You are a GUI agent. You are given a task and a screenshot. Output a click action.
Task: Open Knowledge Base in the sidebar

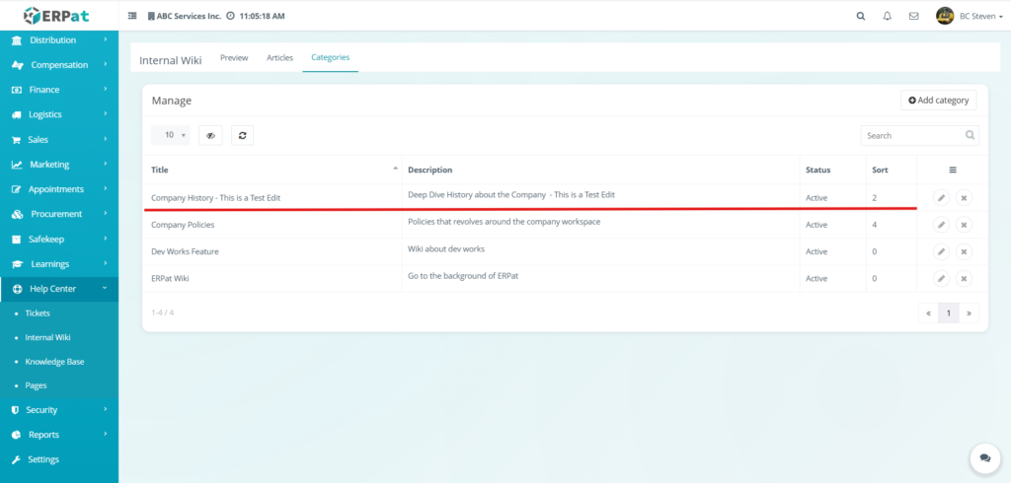click(x=54, y=362)
